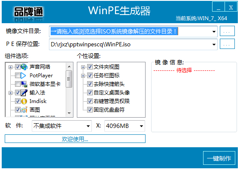This screenshot has height=170, width=240.
Task: Disable 去除快捷箭头 checkbox
Action: click(90, 84)
